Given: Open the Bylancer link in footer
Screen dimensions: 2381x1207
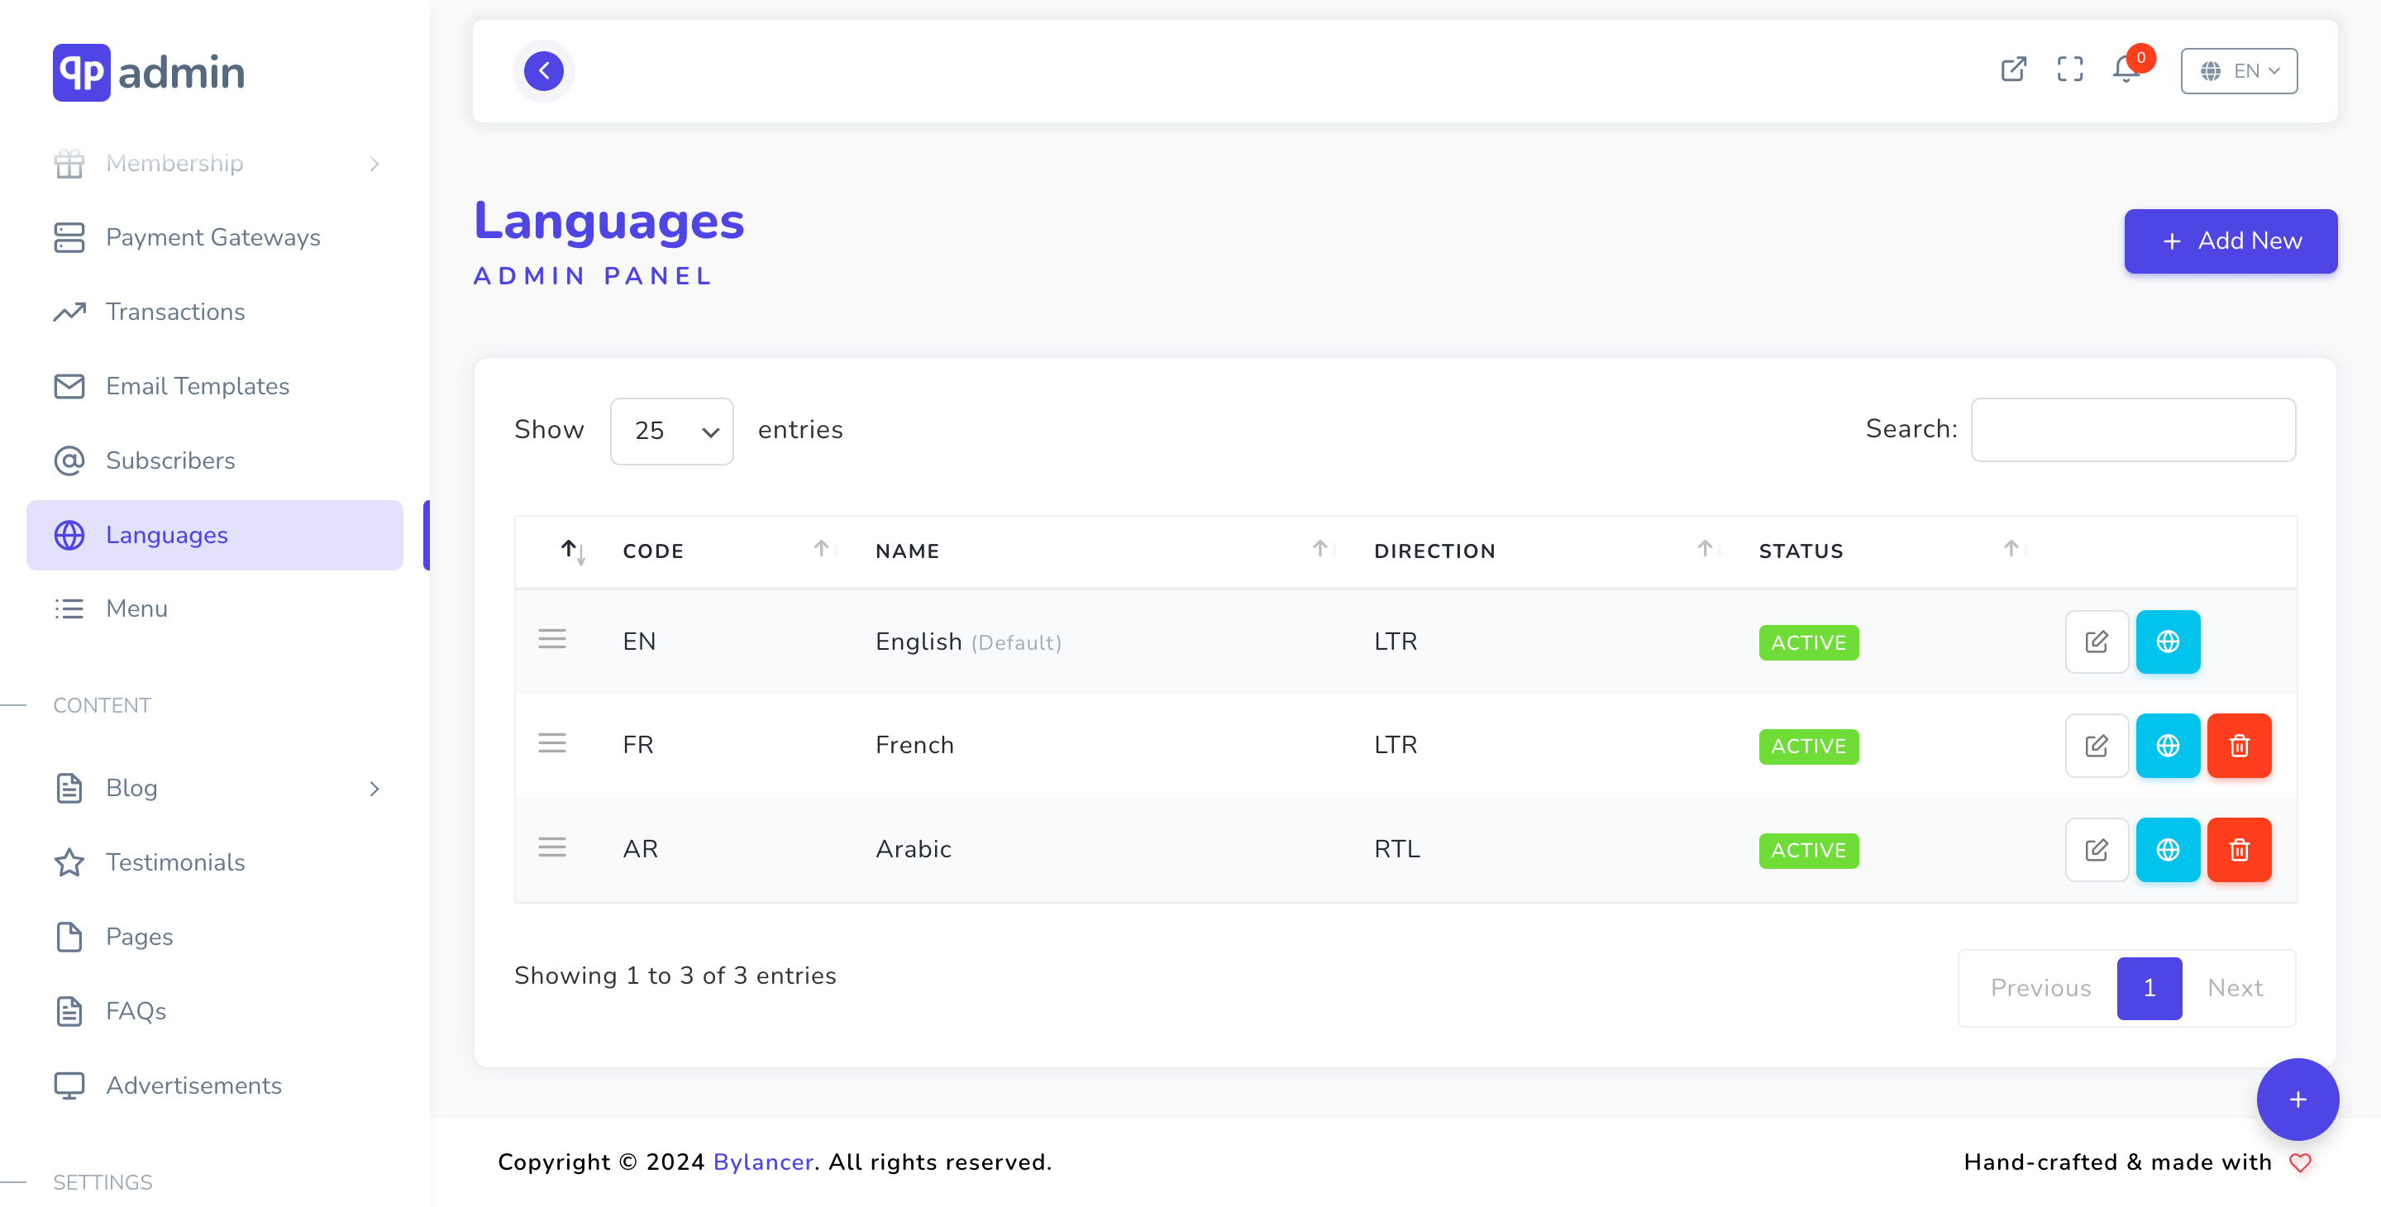Looking at the screenshot, I should [762, 1162].
